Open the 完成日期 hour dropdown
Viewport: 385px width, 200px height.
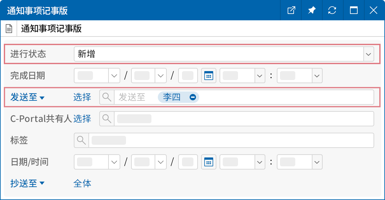click(x=260, y=76)
